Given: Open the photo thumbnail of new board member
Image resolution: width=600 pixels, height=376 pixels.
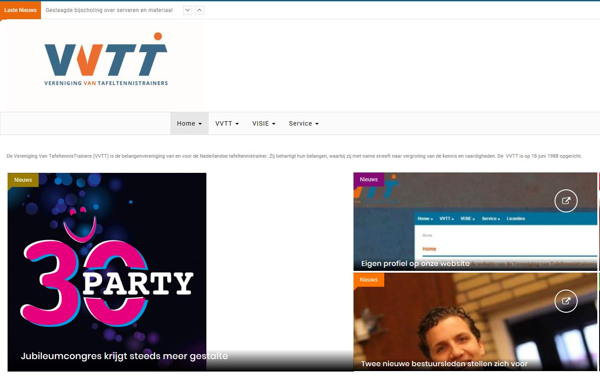Looking at the screenshot, I should (x=475, y=322).
